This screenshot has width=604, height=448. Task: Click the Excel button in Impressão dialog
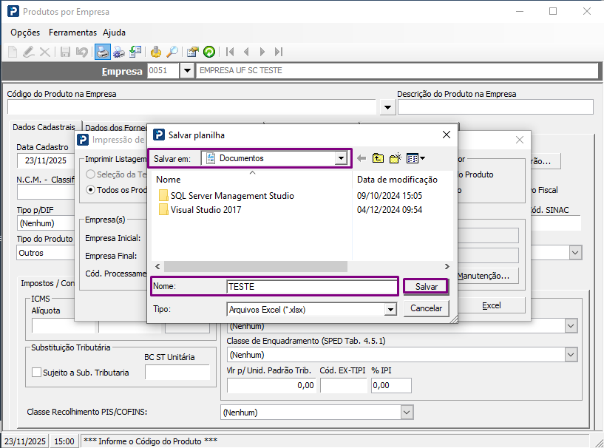tap(492, 305)
